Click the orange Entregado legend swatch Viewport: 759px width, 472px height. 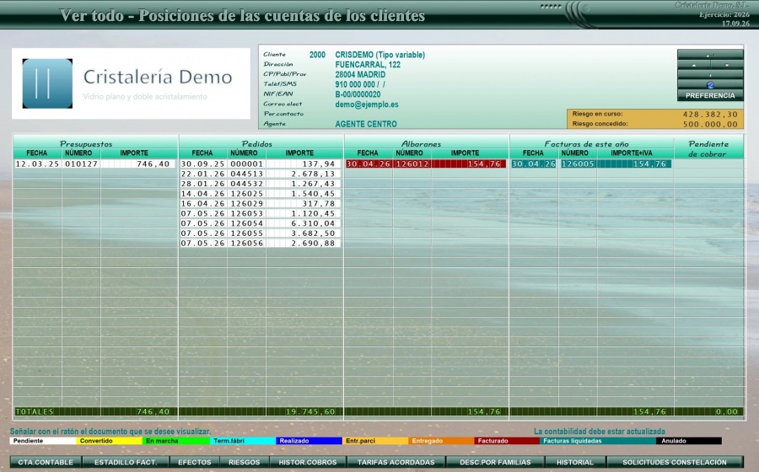pyautogui.click(x=441, y=441)
